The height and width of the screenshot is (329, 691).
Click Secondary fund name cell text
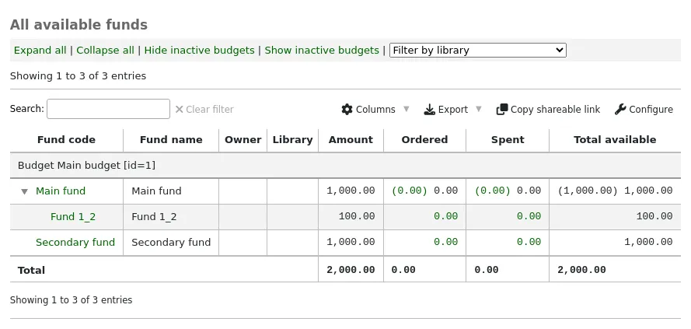pyautogui.click(x=171, y=242)
